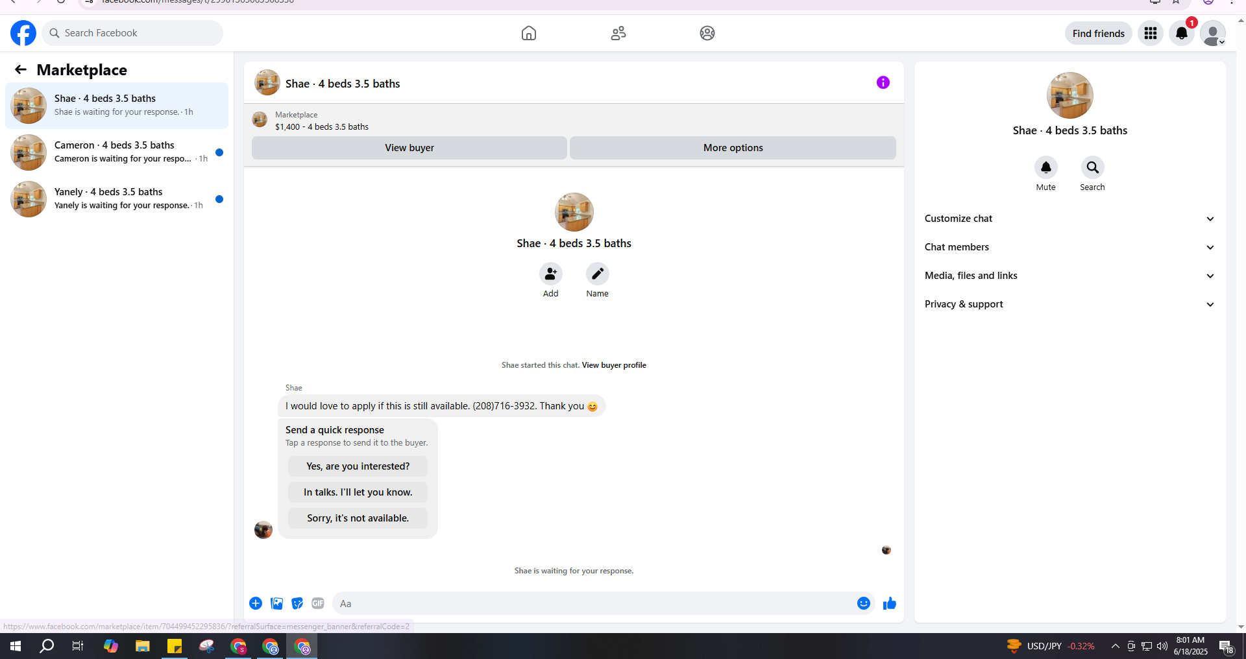This screenshot has width=1246, height=659.
Task: Open the taskbar clock and date
Action: click(1190, 646)
